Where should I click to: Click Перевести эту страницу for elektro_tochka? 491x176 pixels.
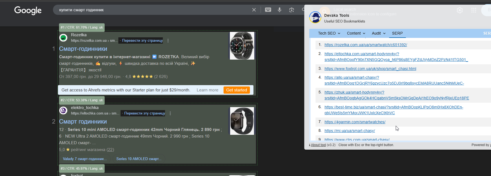coord(144,113)
